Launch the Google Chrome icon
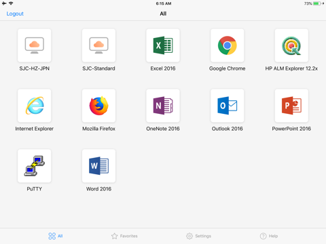The height and width of the screenshot is (244, 326). tap(228, 45)
